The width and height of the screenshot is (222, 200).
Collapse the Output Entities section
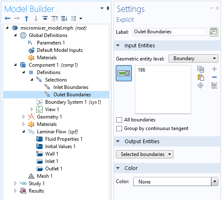[118, 141]
